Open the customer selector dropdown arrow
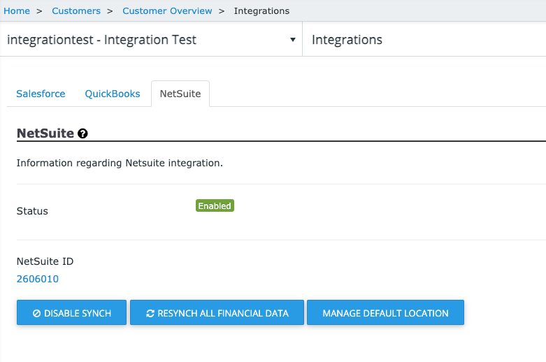The image size is (546, 362). [x=293, y=40]
